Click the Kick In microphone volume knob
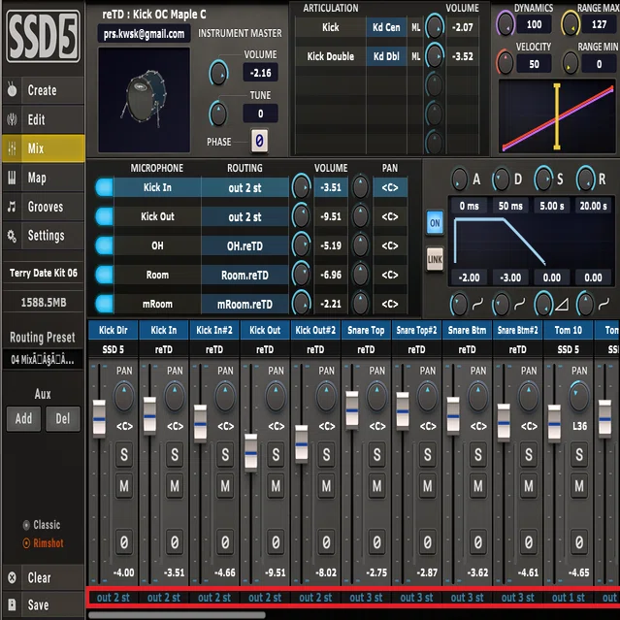The height and width of the screenshot is (620, 620). [302, 186]
